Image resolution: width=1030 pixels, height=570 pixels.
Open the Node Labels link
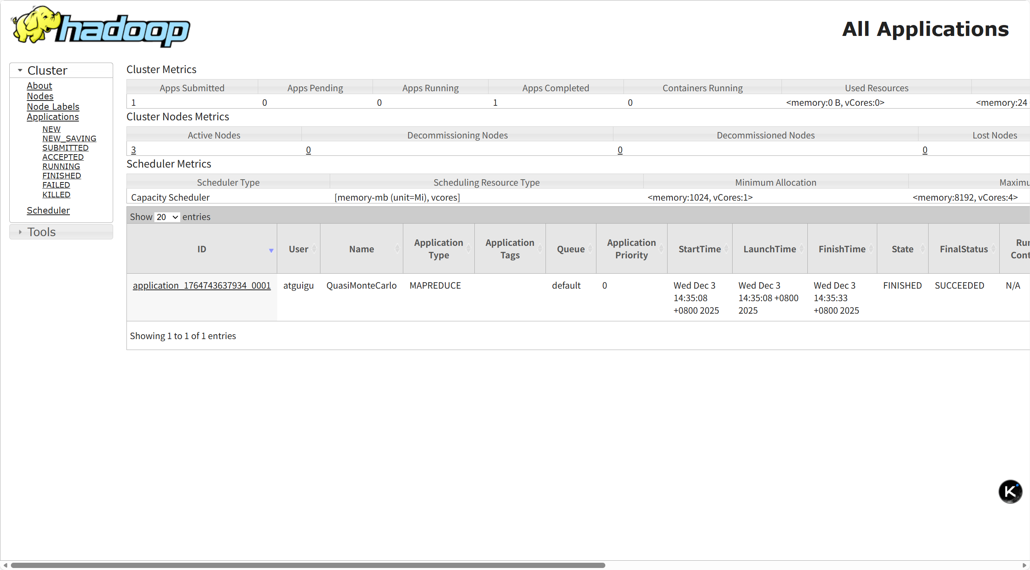(53, 107)
